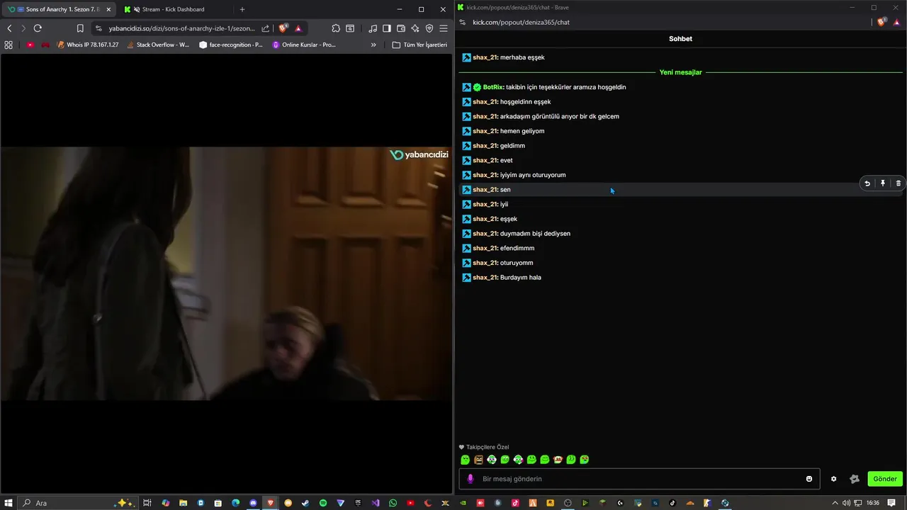Open the extensions puzzle icon
Viewport: 907px width, 510px height.
point(336,28)
